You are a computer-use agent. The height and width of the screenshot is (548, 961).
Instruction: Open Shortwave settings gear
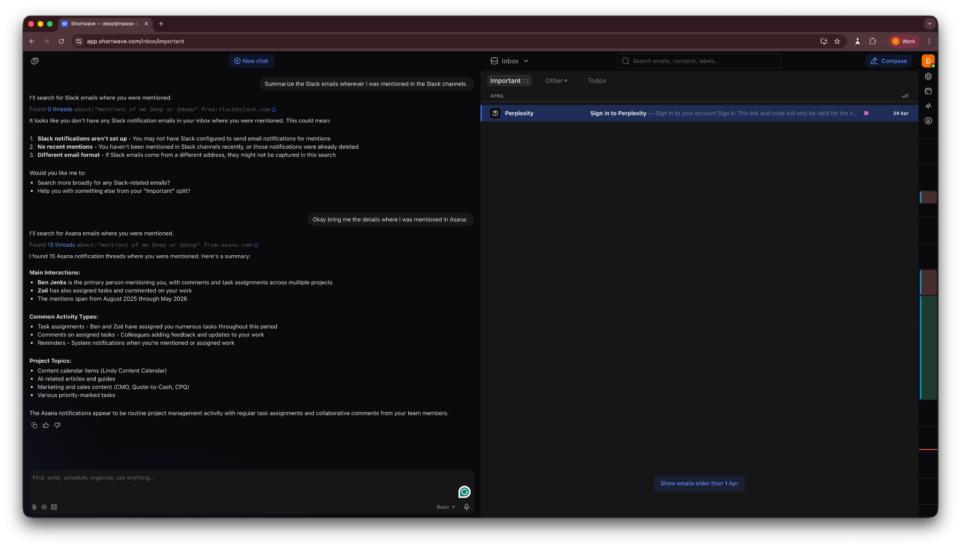pyautogui.click(x=928, y=76)
